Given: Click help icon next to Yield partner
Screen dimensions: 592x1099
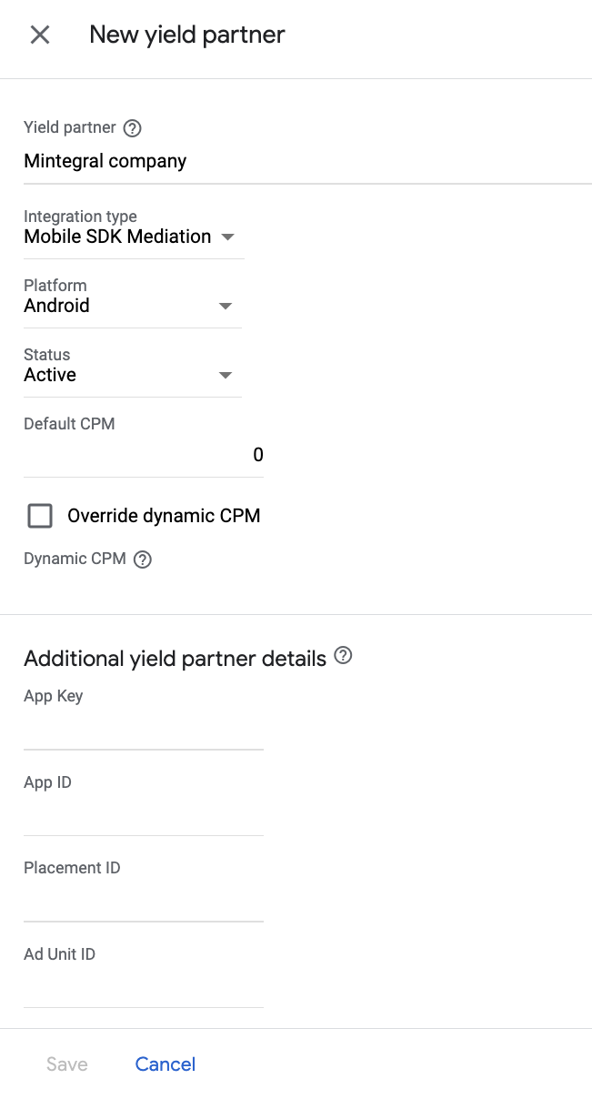Looking at the screenshot, I should pos(133,128).
